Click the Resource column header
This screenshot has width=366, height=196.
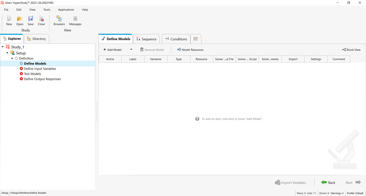tap(201, 59)
